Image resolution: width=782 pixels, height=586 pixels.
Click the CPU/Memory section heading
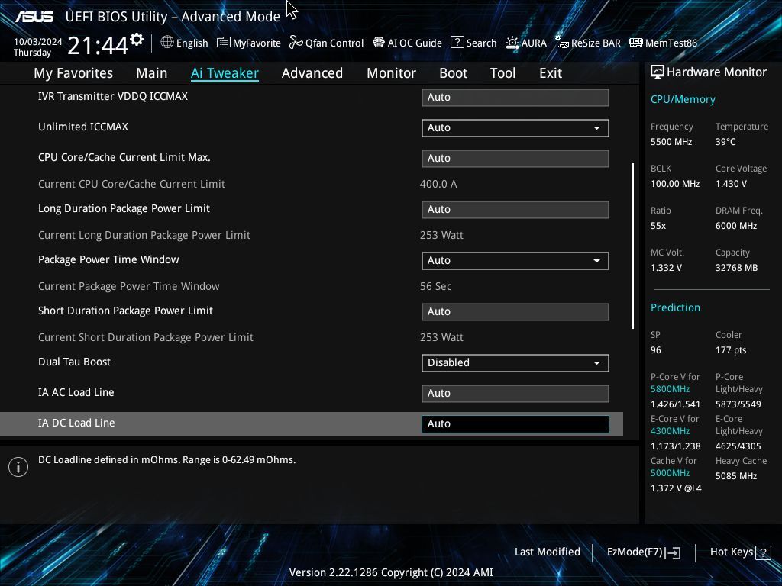click(x=683, y=100)
